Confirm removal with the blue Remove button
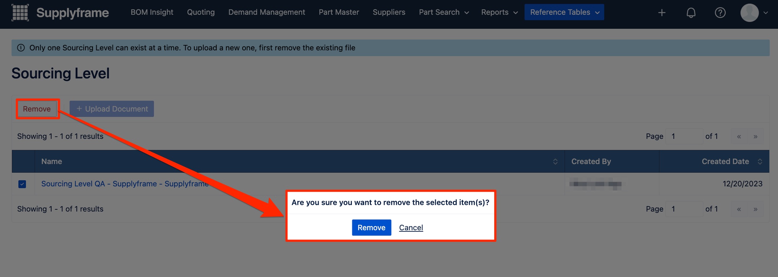778x277 pixels. coord(371,228)
